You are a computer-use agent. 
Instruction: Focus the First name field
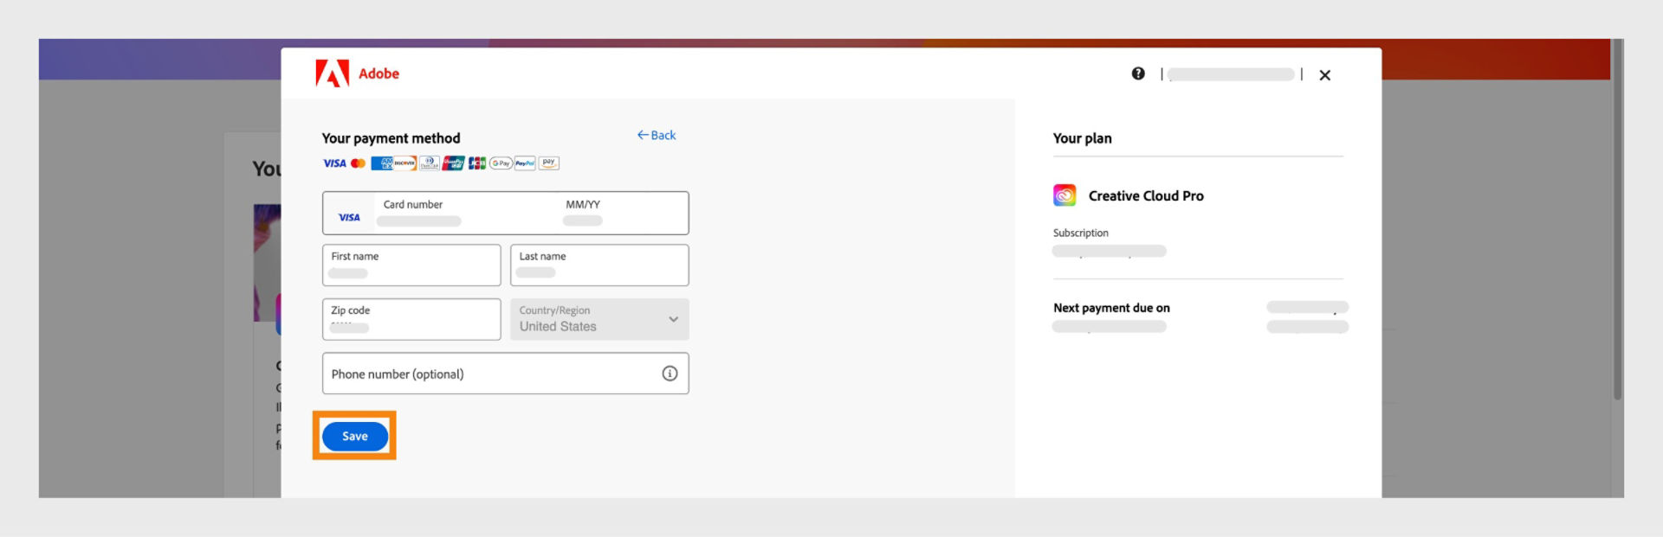[x=411, y=265]
